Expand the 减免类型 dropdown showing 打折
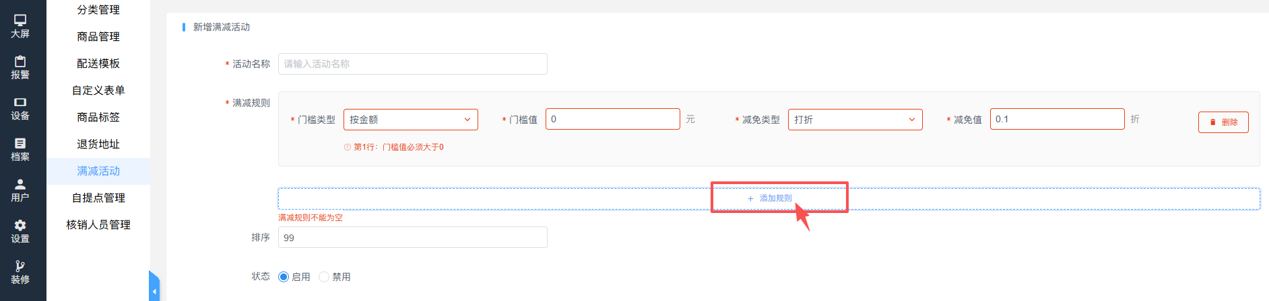Screen dimensions: 1269x301 [x=855, y=120]
